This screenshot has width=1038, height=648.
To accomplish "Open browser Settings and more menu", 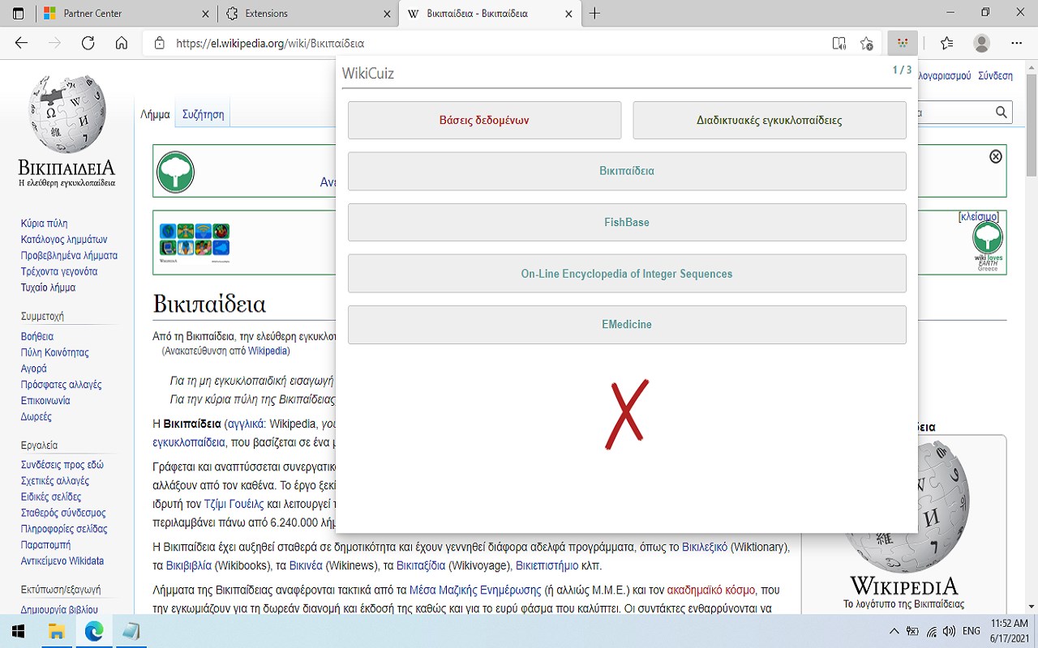I will tap(1016, 43).
